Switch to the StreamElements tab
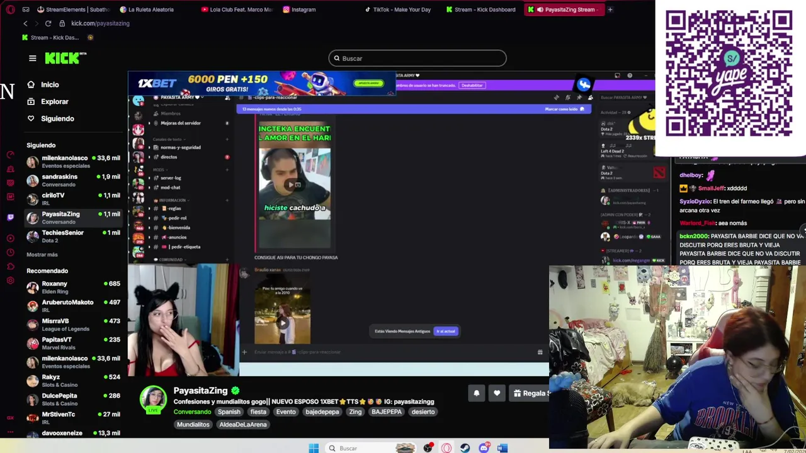 [74, 9]
